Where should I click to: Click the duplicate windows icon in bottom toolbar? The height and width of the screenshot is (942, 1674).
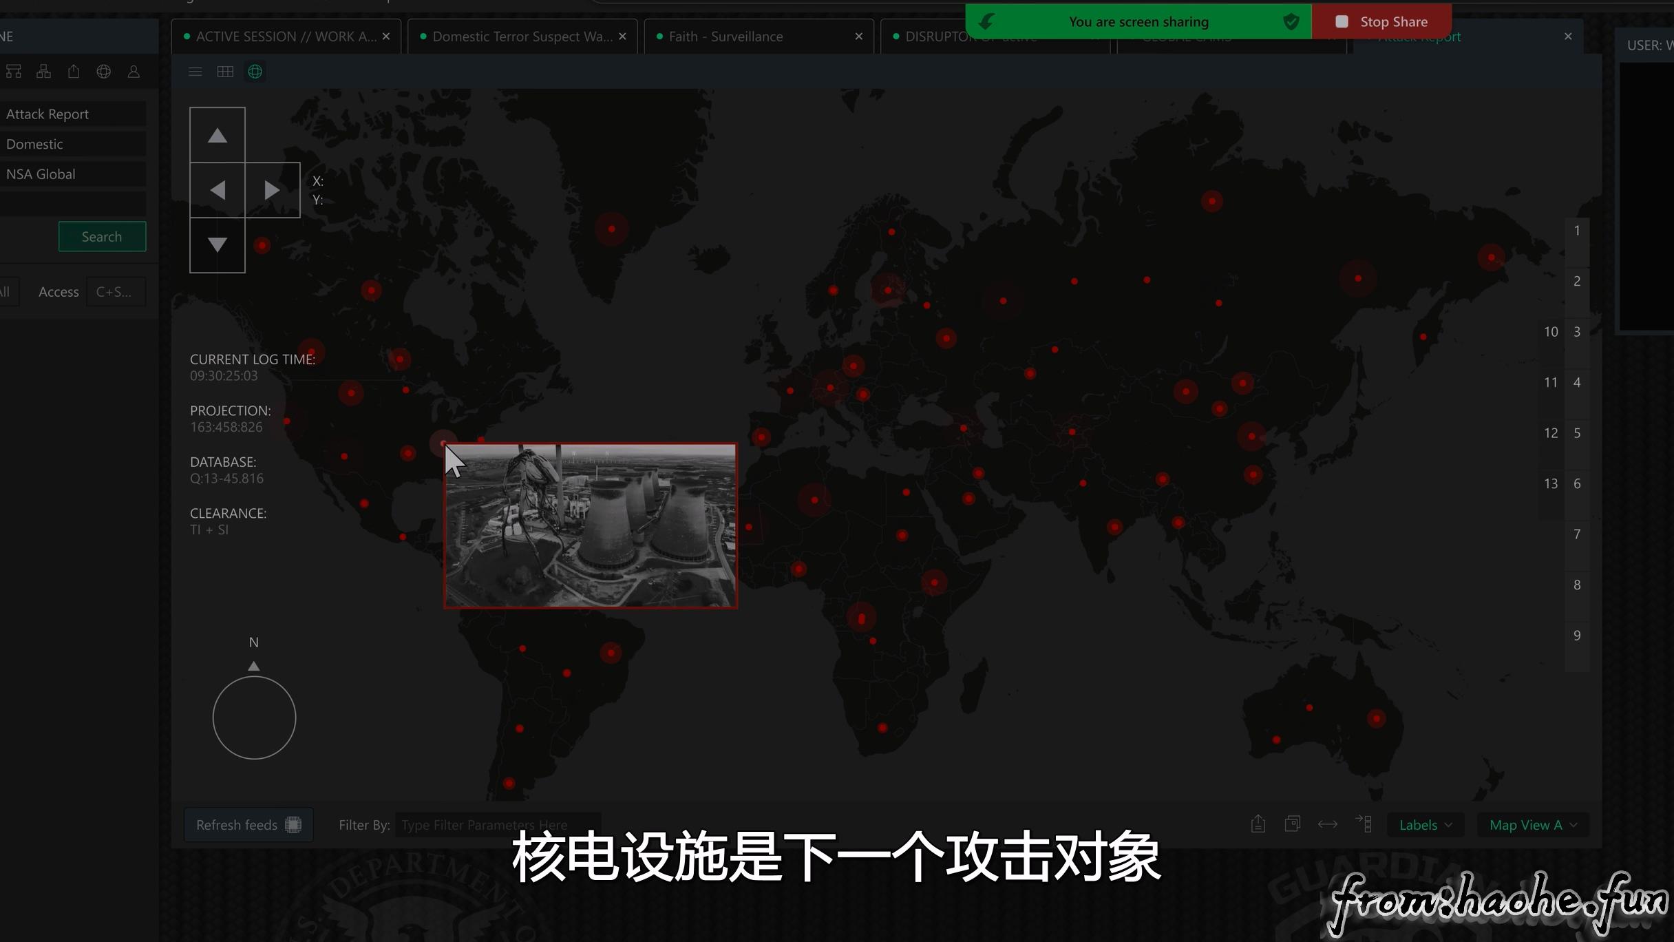pos(1293,824)
